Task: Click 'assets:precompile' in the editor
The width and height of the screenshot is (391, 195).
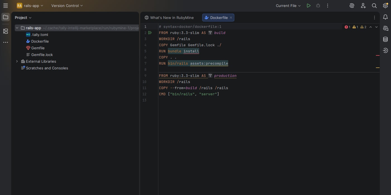Action: pos(209,64)
